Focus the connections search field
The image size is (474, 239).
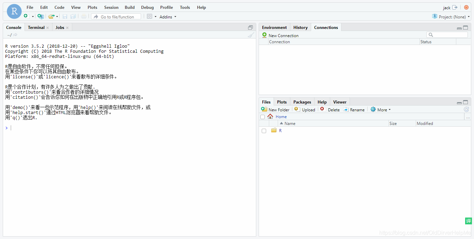[447, 35]
